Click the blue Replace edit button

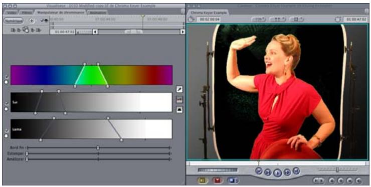coord(232,180)
